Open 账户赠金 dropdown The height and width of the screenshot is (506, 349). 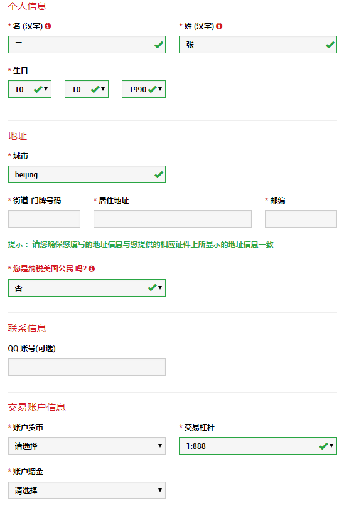click(x=87, y=490)
